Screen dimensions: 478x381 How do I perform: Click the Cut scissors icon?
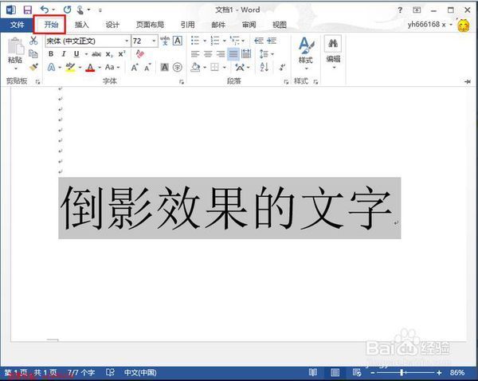[33, 41]
